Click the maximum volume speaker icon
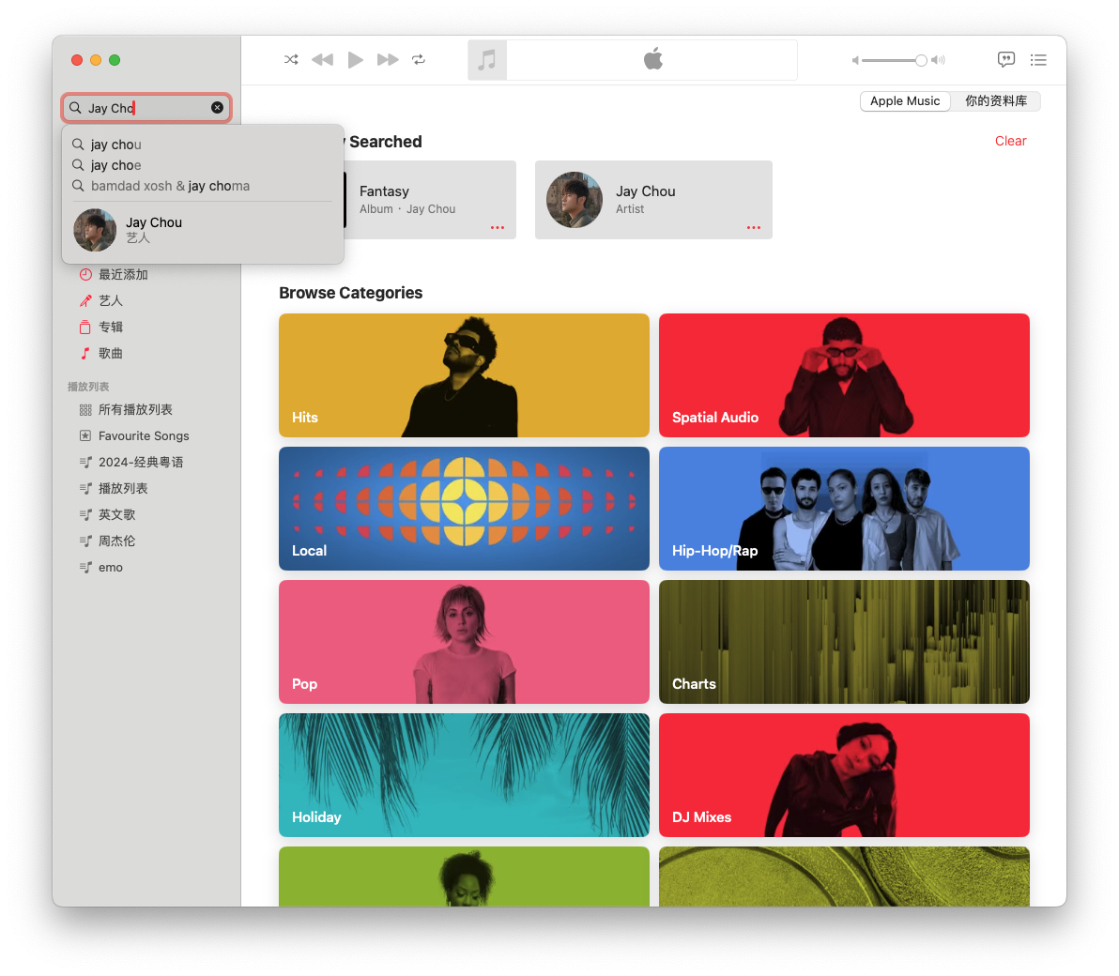This screenshot has width=1119, height=976. point(938,60)
